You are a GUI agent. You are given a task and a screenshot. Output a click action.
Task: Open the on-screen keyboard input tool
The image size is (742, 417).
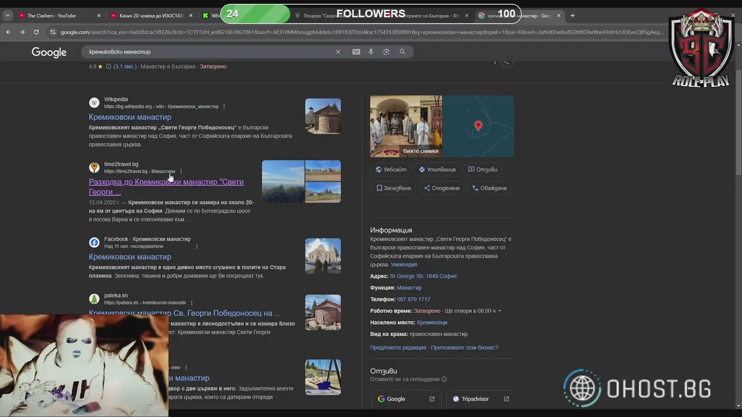coord(356,52)
